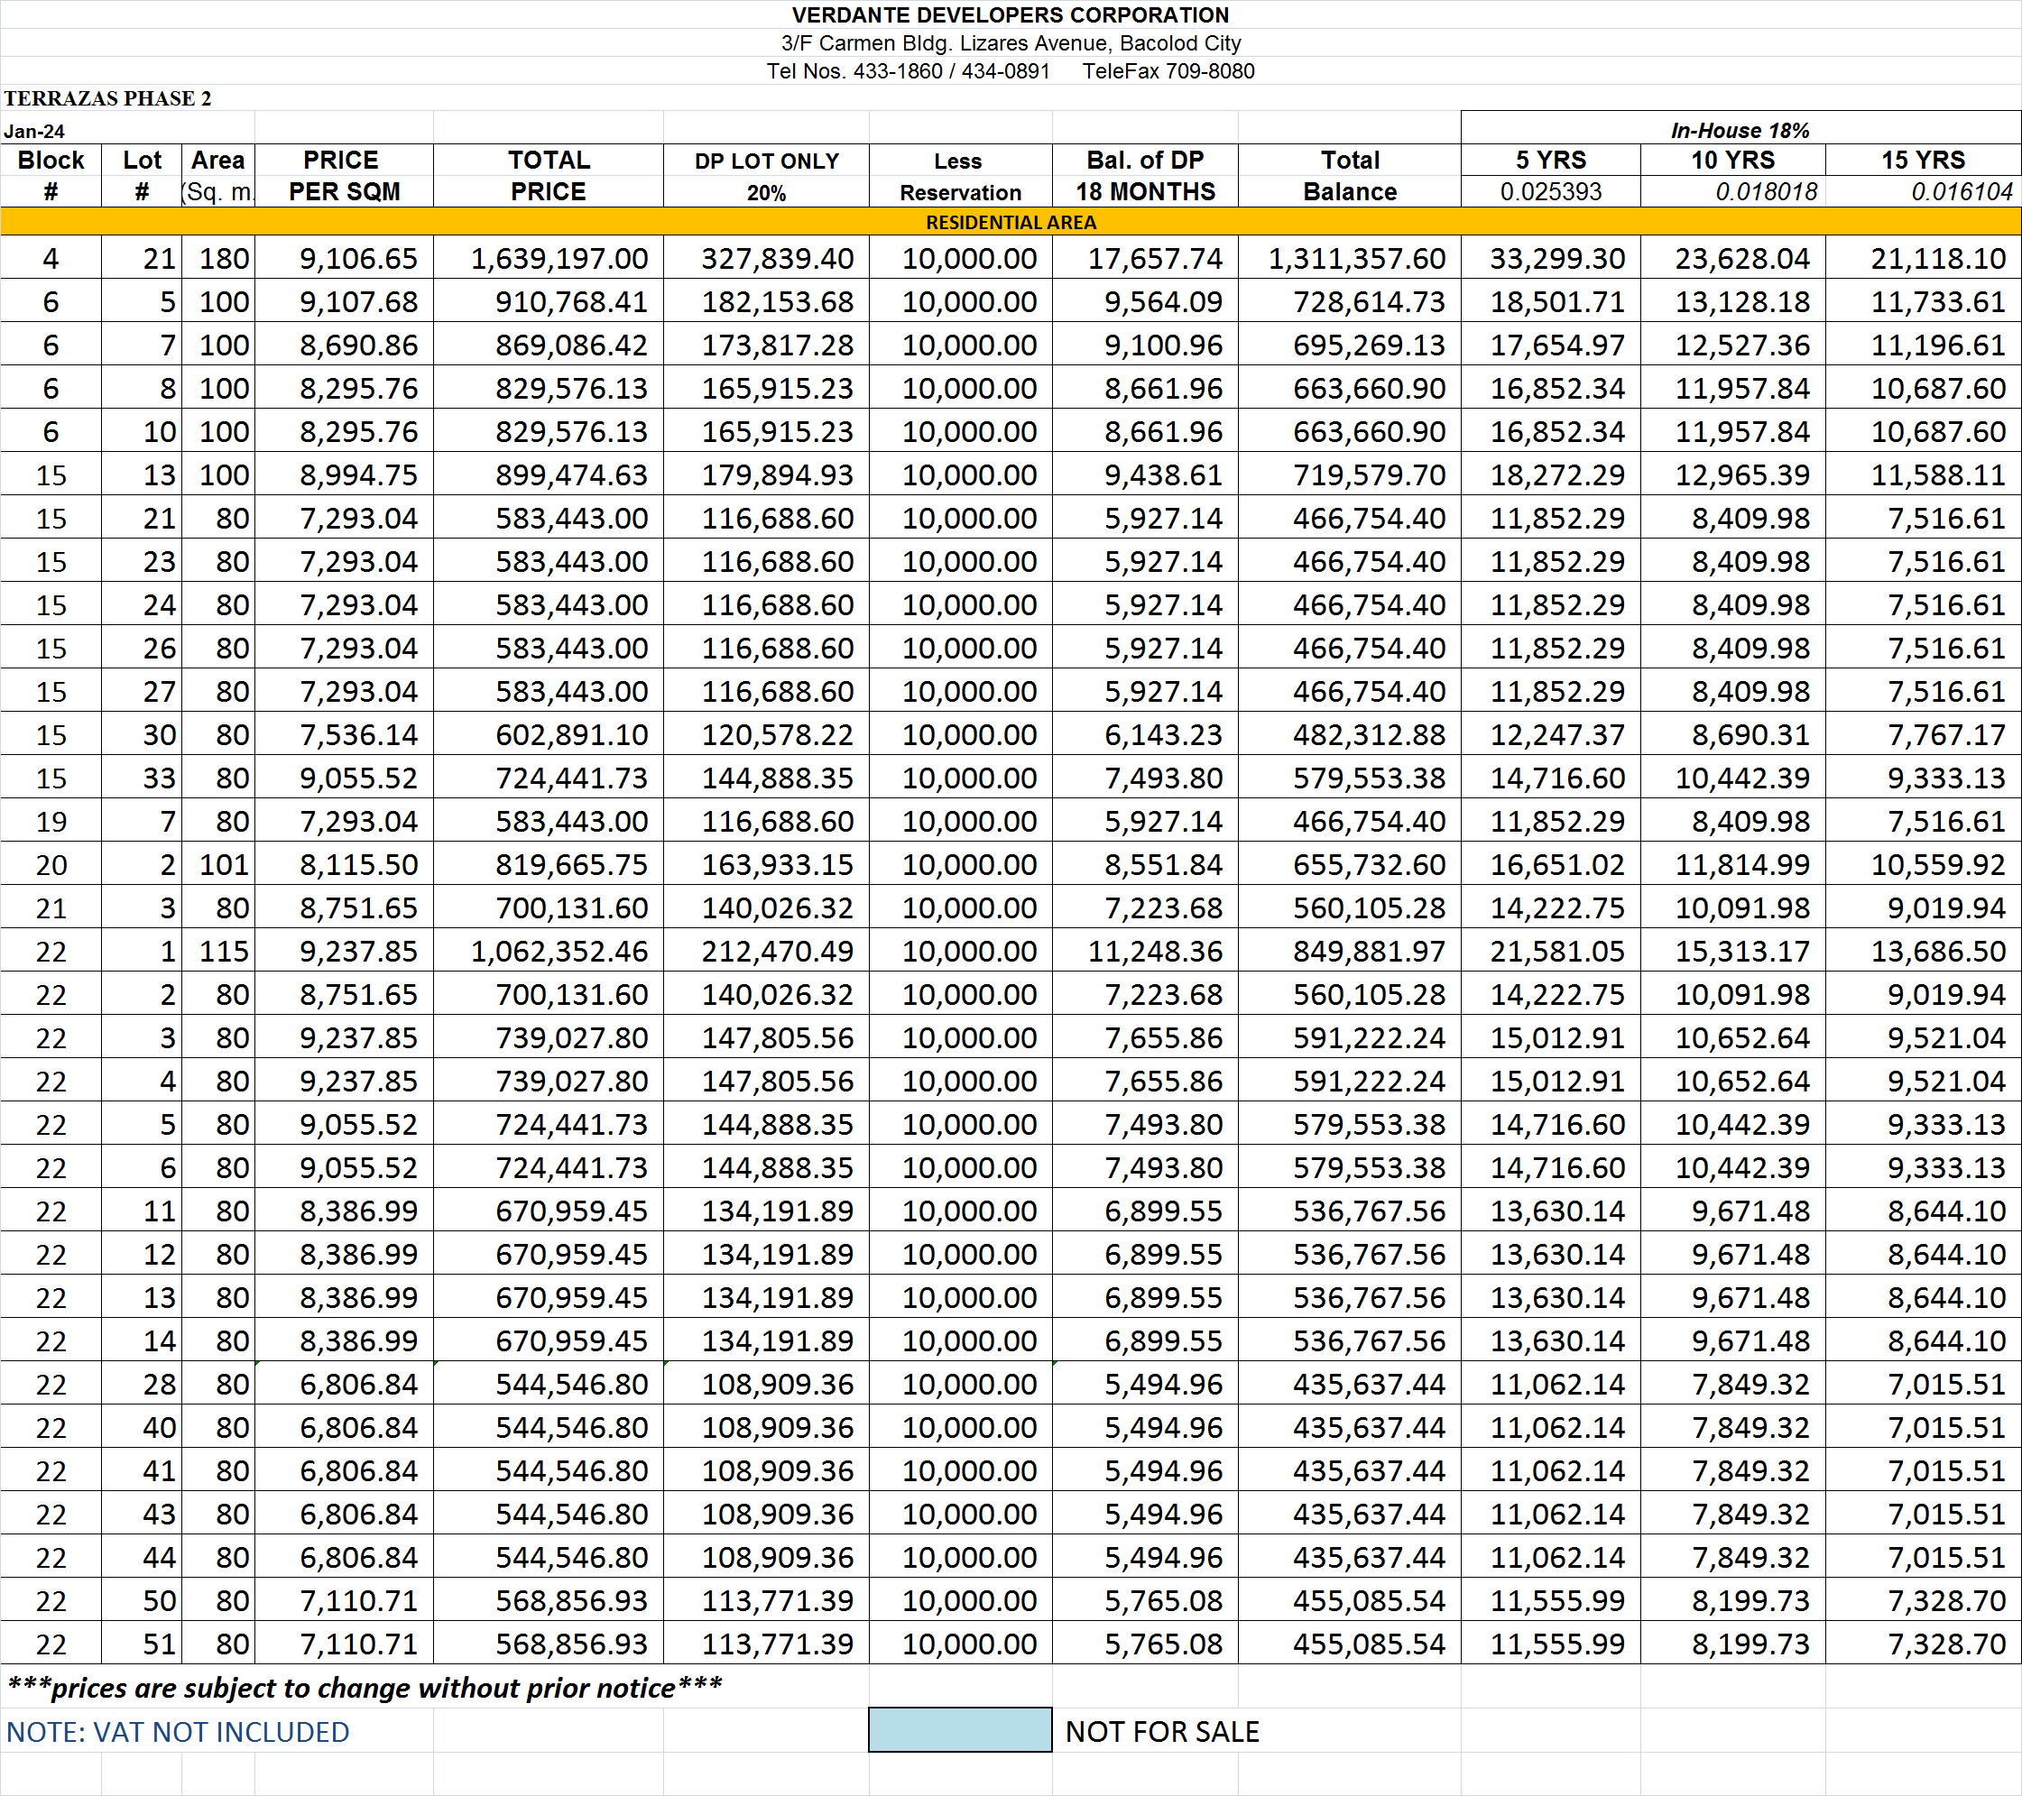The height and width of the screenshot is (1796, 2022).
Task: Select the Bal. of DP 18 MONTHS header
Action: tap(1146, 175)
